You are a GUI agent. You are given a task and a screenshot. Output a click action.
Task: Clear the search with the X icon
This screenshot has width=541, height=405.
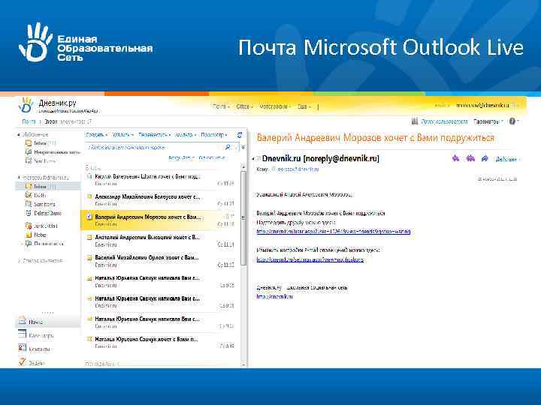click(x=243, y=147)
